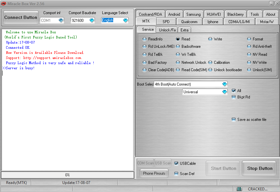Switch to the Android tab
Image resolution: width=280 pixels, height=192 pixels.
[174, 14]
